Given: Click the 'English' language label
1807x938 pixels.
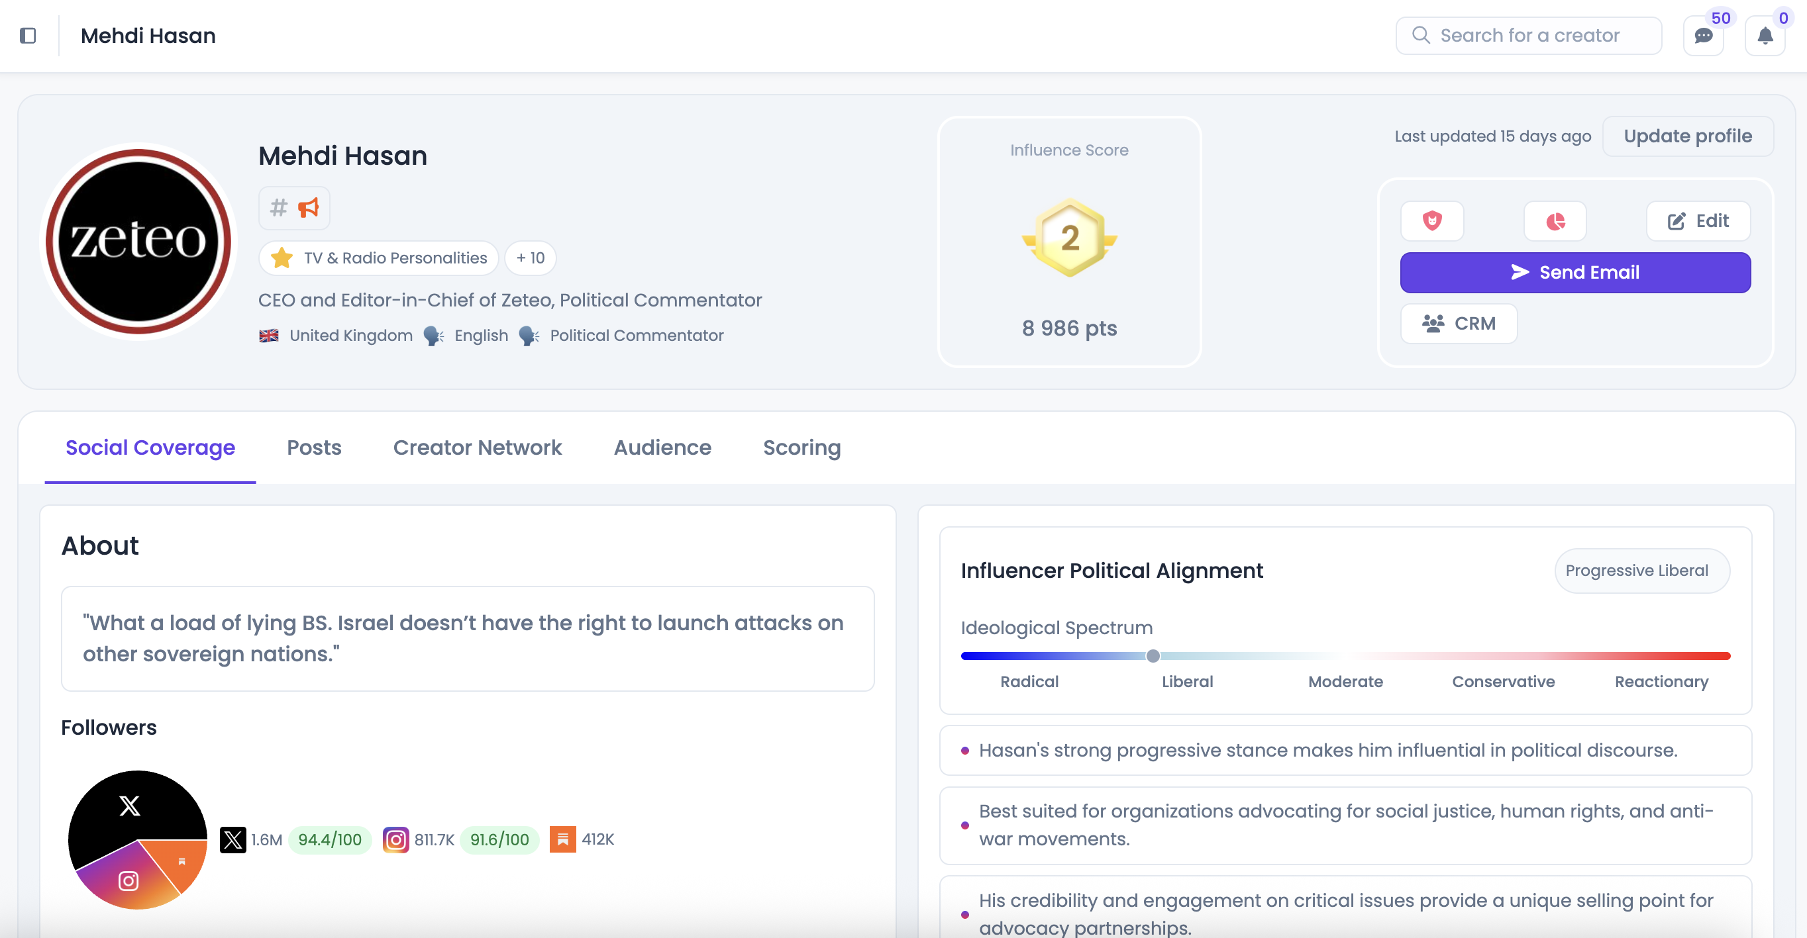Looking at the screenshot, I should (x=481, y=336).
